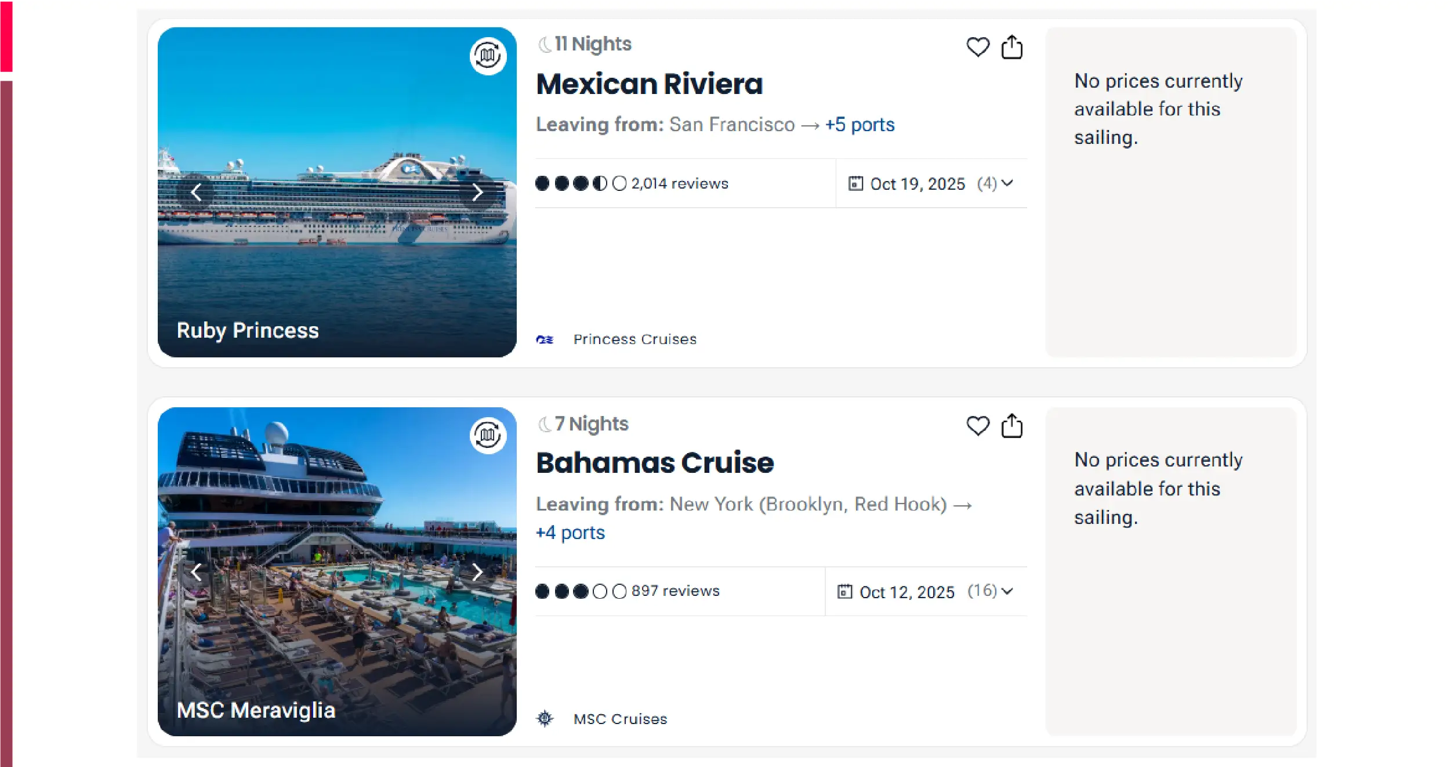Image resolution: width=1454 pixels, height=767 pixels.
Task: Click the Princess Cruises logo
Action: [x=544, y=339]
